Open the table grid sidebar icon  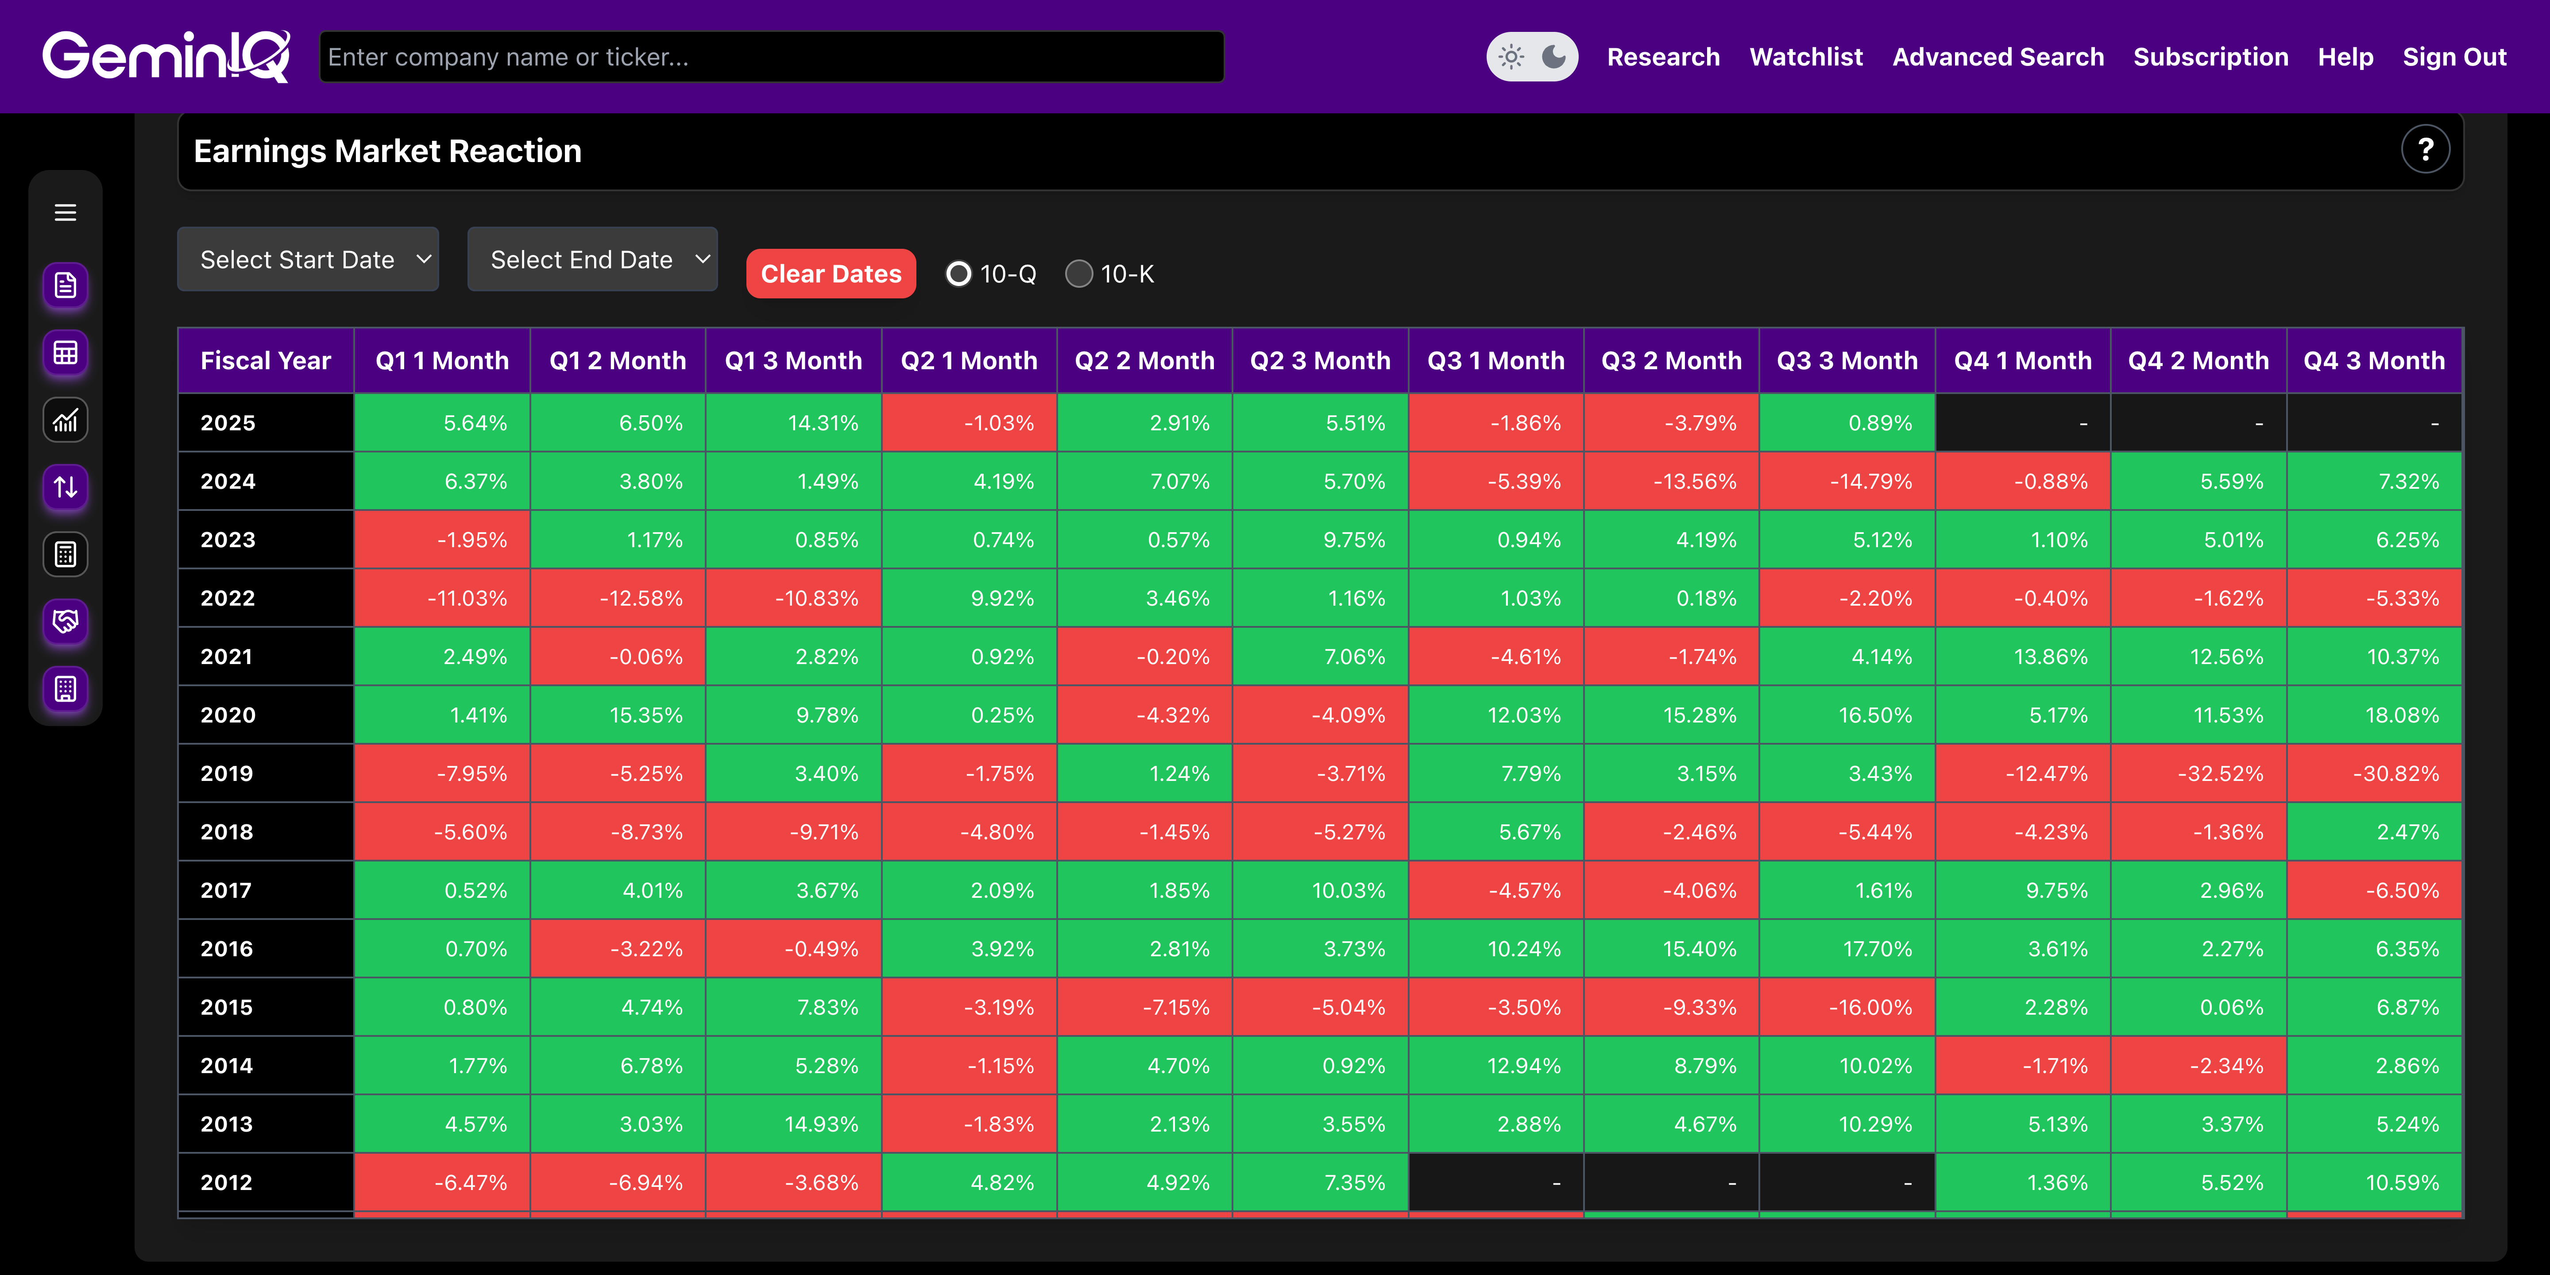(x=66, y=353)
